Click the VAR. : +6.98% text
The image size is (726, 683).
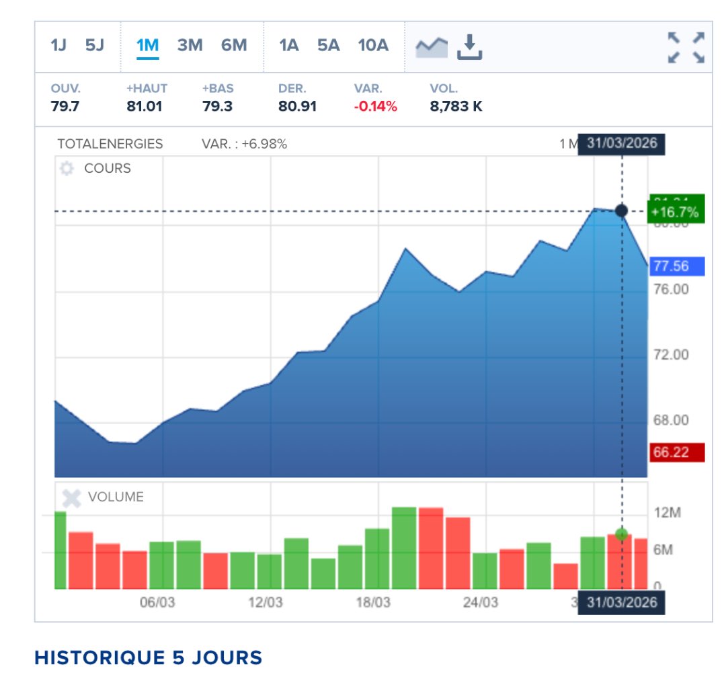click(245, 144)
